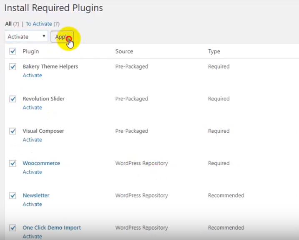Image resolution: width=299 pixels, height=240 pixels.
Task: Open the Activate bulk action dropdown
Action: (26, 36)
